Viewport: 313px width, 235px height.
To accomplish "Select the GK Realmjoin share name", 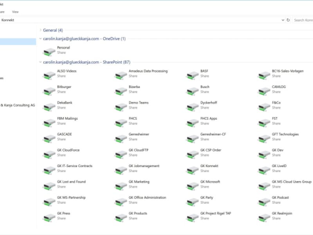I will pos(282,213).
